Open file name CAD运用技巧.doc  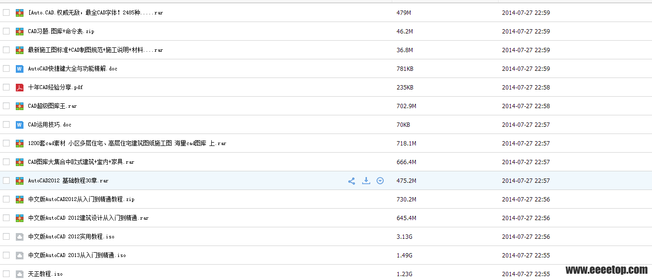tap(49, 125)
